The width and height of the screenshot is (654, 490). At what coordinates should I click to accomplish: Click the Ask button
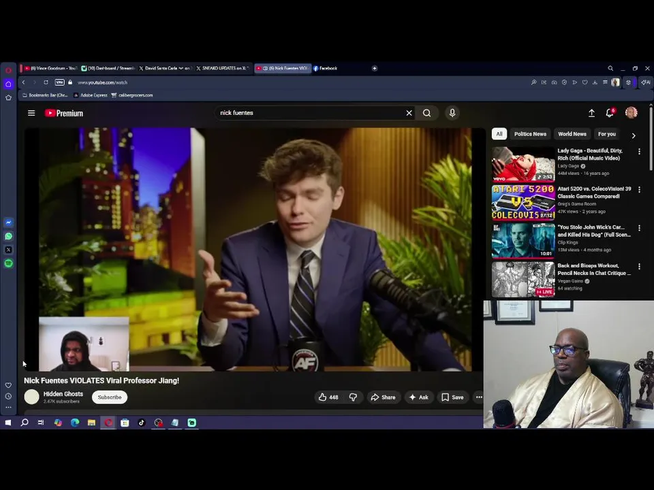click(419, 397)
